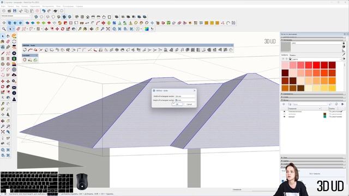Click the Undo arrow icon

pyautogui.click(x=44, y=11)
